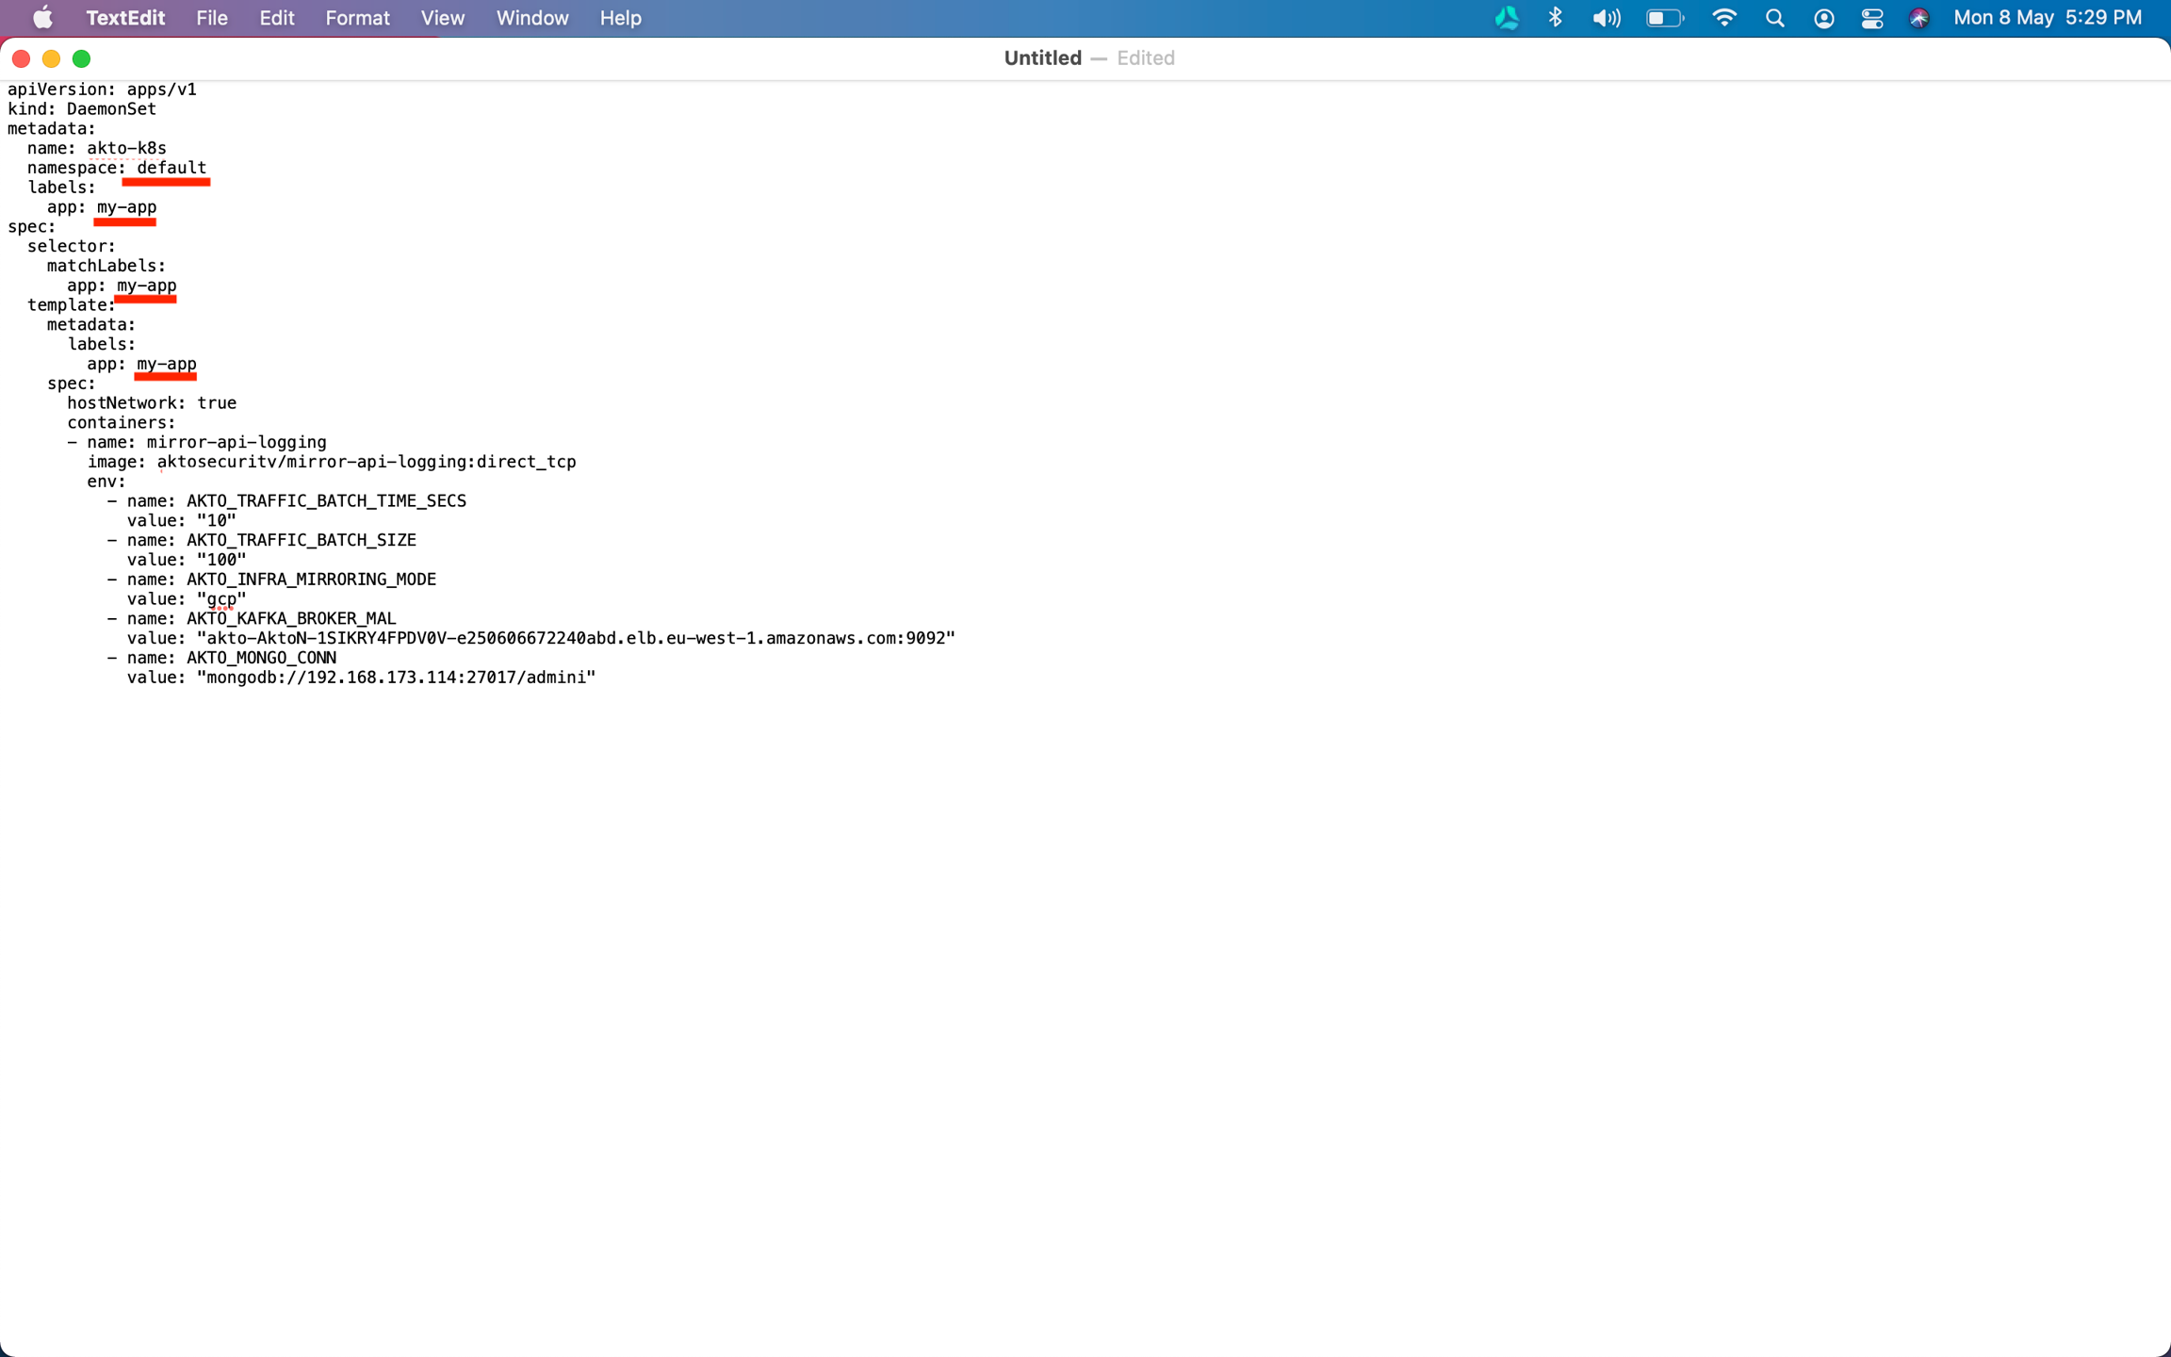This screenshot has width=2171, height=1357.
Task: Open the Format menu
Action: coord(358,18)
